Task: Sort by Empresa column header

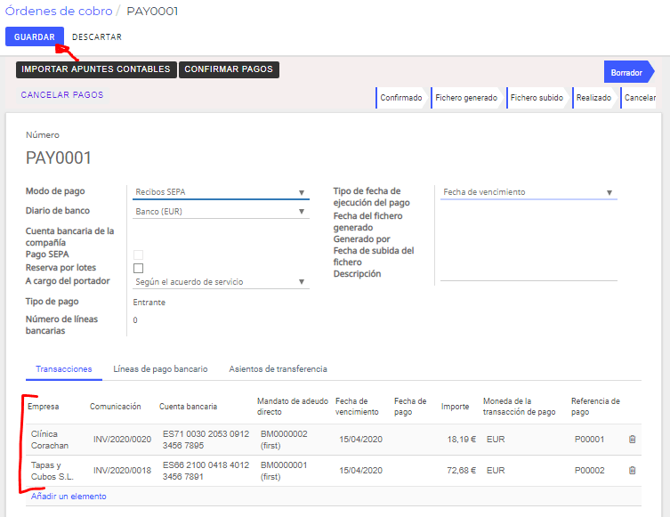Action: [44, 407]
